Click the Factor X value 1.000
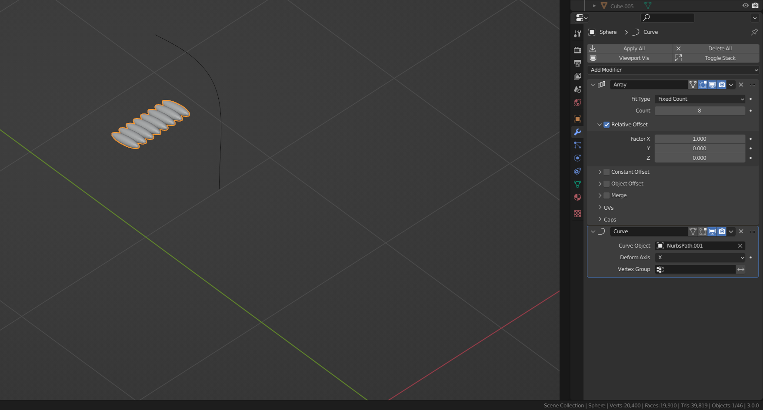 coord(700,139)
